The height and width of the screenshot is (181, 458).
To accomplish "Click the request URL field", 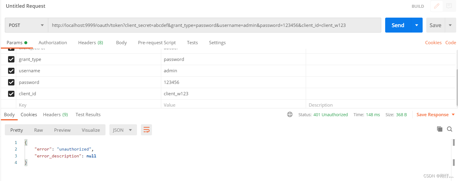I will click(x=215, y=25).
